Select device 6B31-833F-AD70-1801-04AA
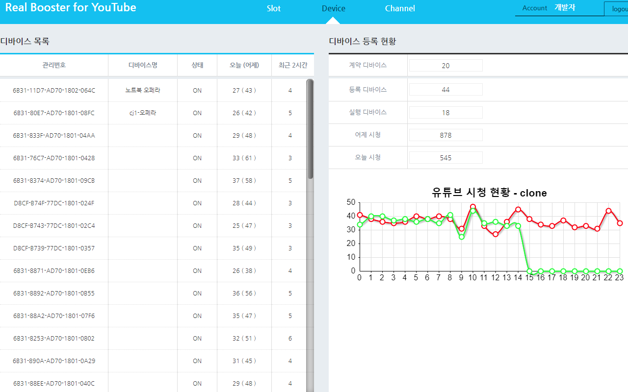This screenshot has height=392, width=628. click(x=54, y=136)
